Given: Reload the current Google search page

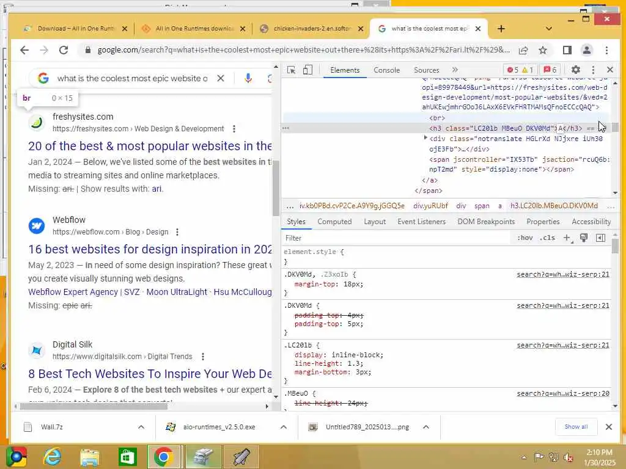Looking at the screenshot, I should [64, 50].
